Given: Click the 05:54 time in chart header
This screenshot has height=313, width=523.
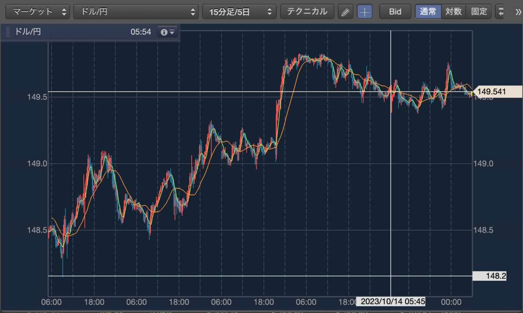Looking at the screenshot, I should click(x=140, y=32).
